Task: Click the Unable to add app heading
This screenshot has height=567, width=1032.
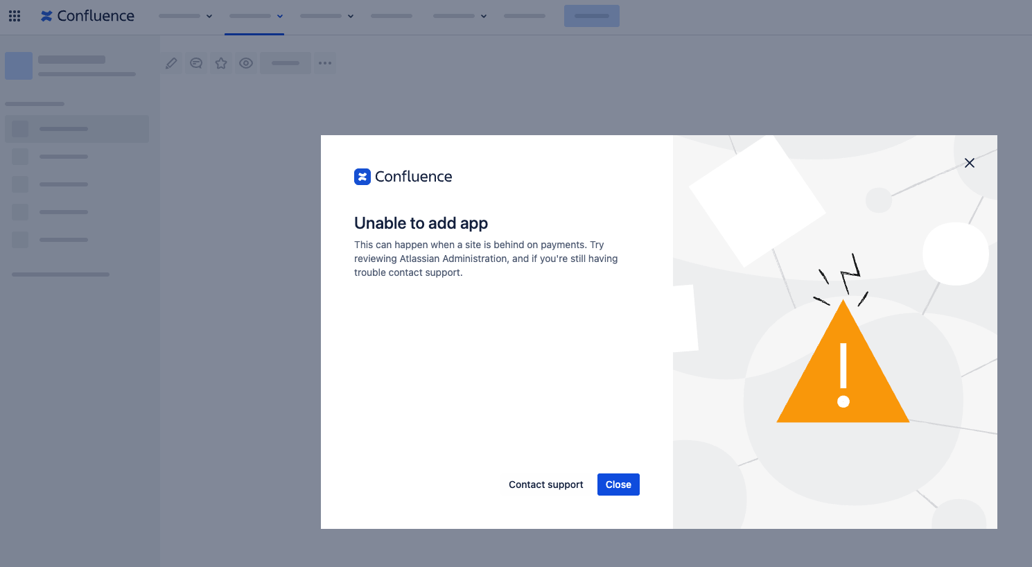Action: click(x=421, y=223)
